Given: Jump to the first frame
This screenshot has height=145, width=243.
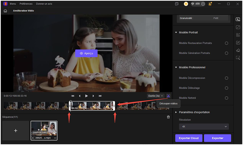Looking at the screenshot, I should tap(73, 96).
